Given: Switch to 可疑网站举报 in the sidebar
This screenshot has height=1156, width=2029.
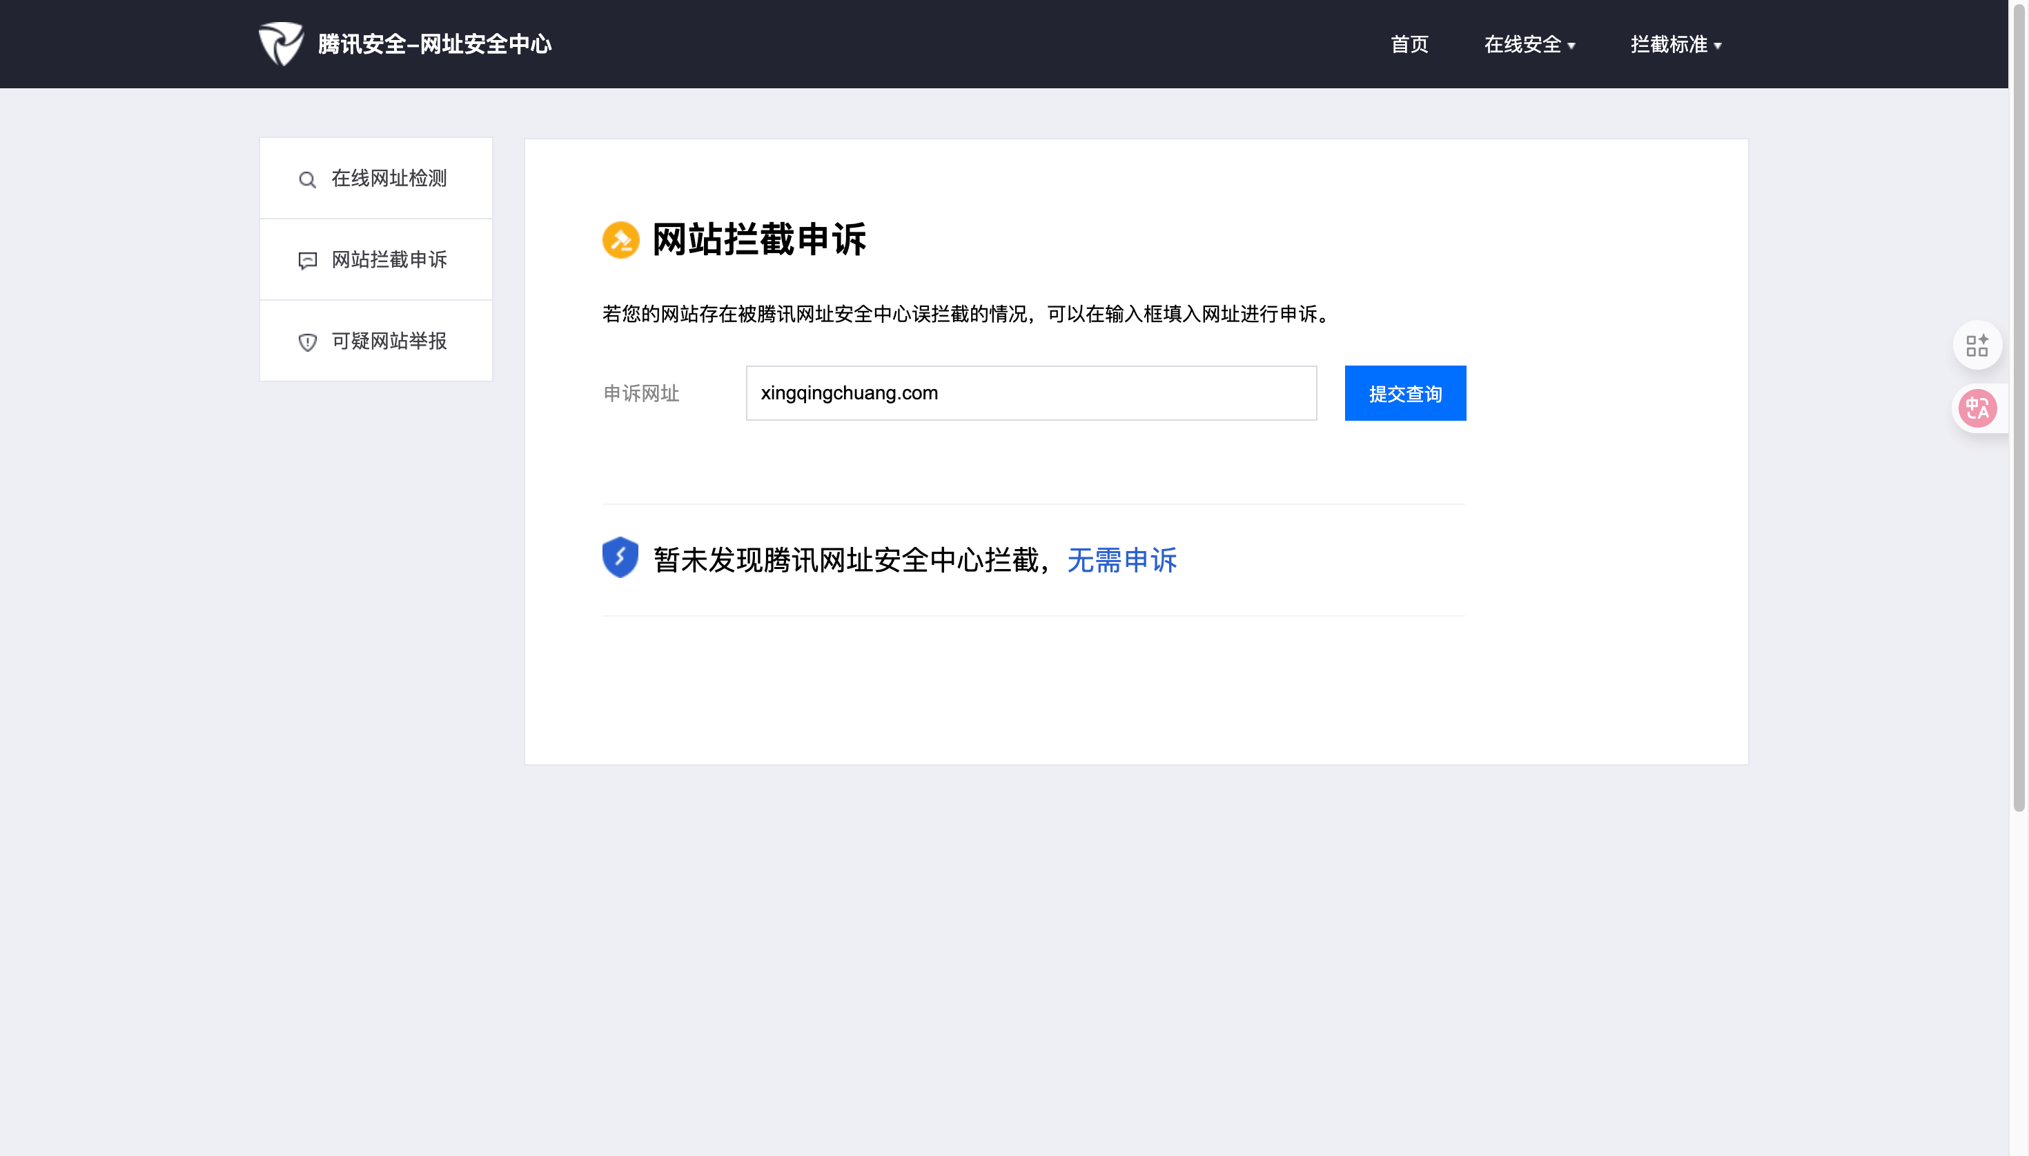Looking at the screenshot, I should point(389,341).
